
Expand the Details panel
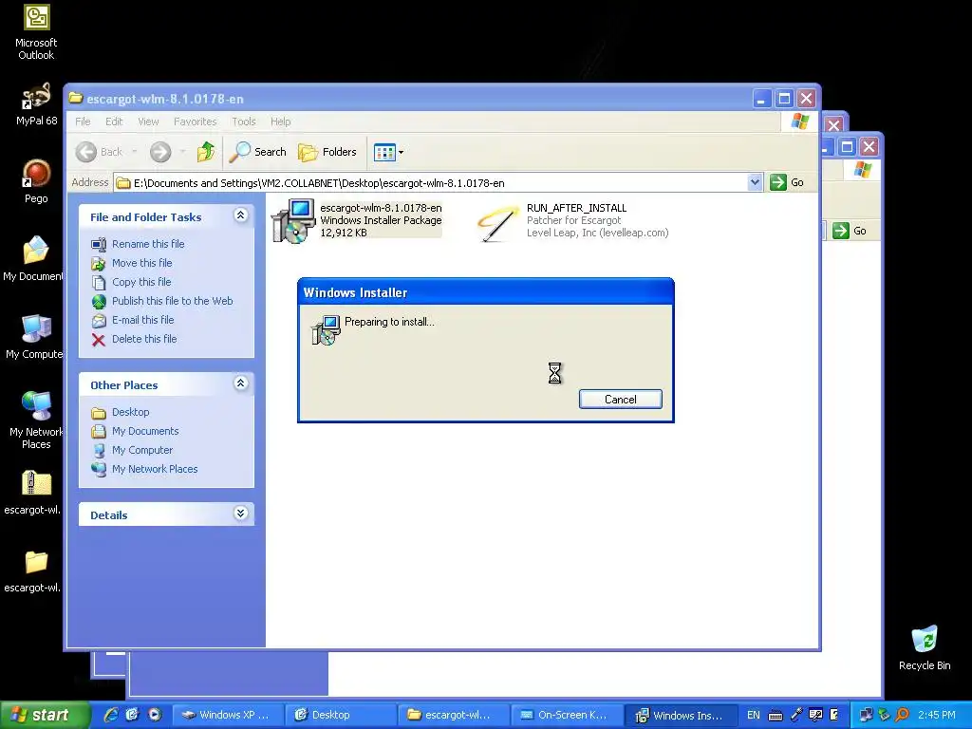click(x=240, y=514)
